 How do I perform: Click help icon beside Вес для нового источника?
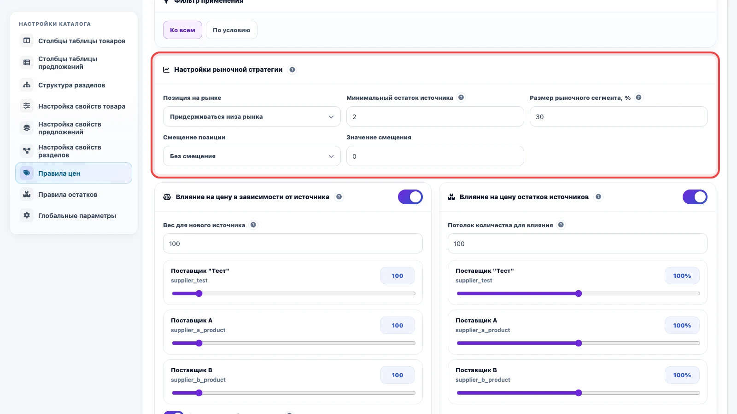(253, 225)
